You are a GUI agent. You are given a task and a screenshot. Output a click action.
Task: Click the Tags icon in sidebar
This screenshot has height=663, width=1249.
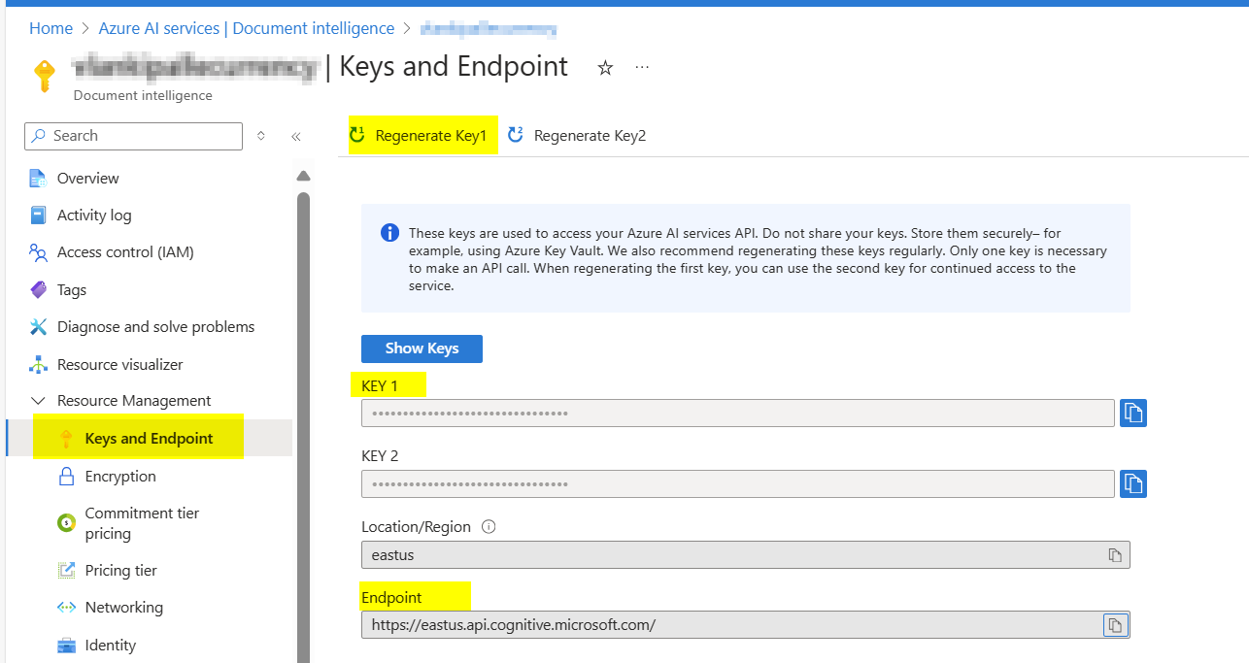coord(38,290)
